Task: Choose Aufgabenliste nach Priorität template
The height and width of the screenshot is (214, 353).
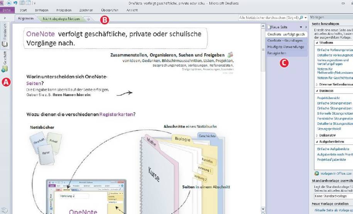Action: click(335, 154)
